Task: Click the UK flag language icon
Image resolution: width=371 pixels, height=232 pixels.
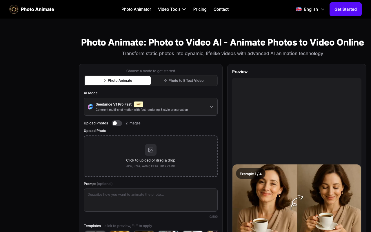Action: pos(299,9)
